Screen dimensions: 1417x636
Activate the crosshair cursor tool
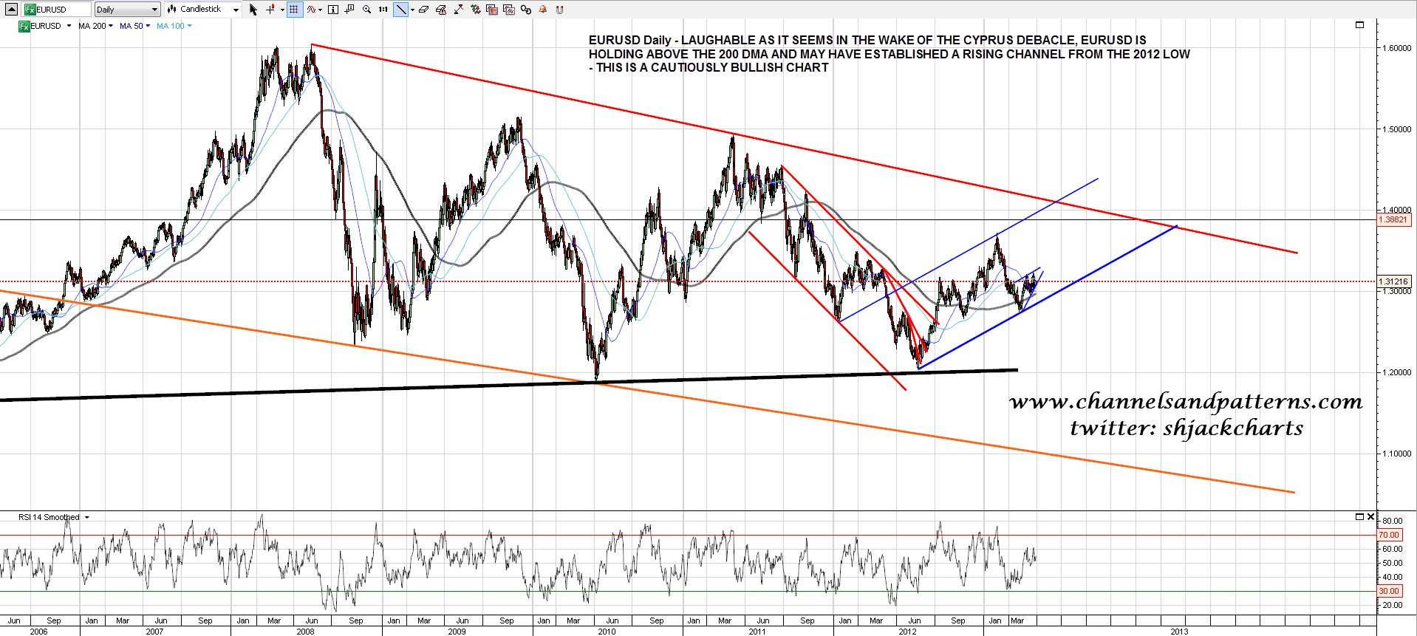point(270,10)
